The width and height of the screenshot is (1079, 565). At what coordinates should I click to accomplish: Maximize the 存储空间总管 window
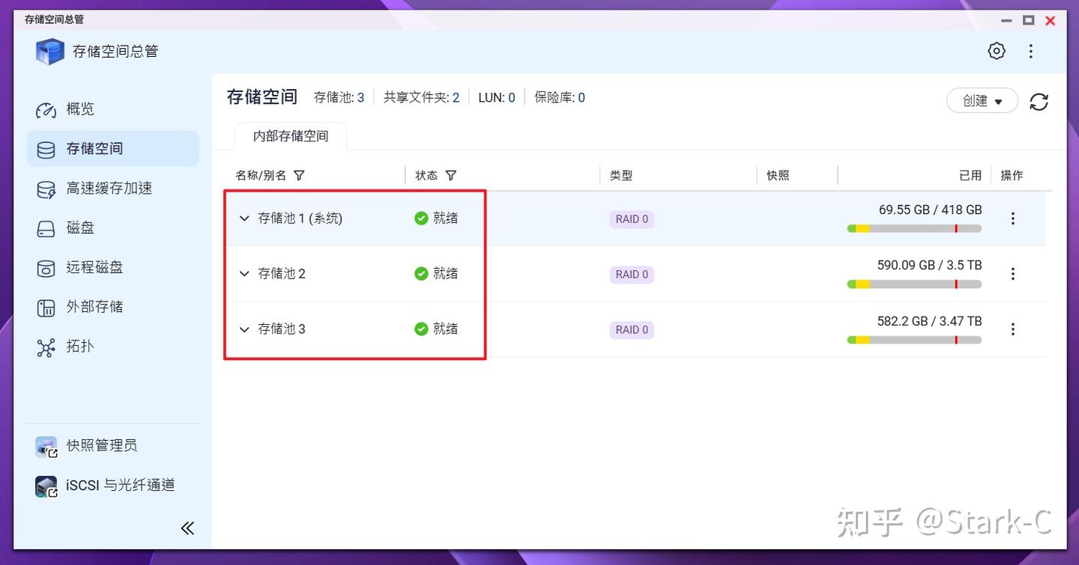1029,20
